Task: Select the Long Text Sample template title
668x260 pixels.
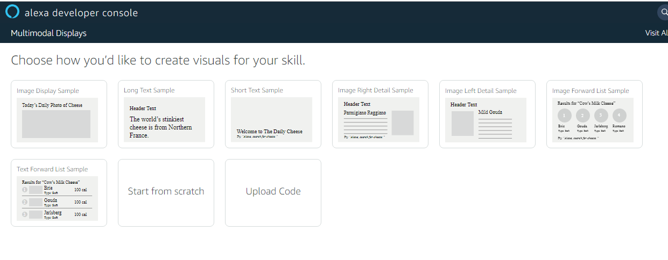Action: click(149, 90)
